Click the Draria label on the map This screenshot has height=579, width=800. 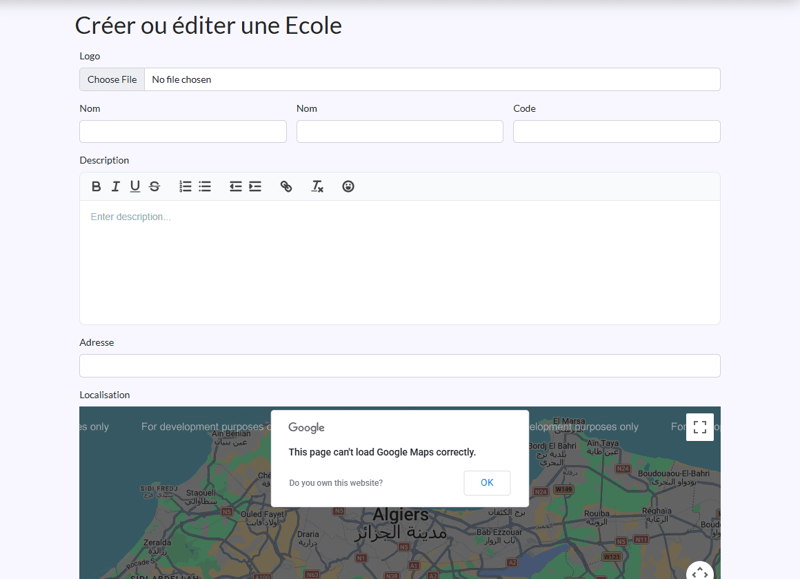coord(308,534)
